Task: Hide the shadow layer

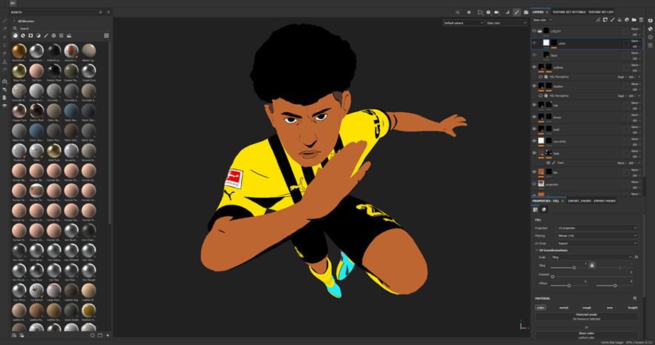Action: pos(534,86)
